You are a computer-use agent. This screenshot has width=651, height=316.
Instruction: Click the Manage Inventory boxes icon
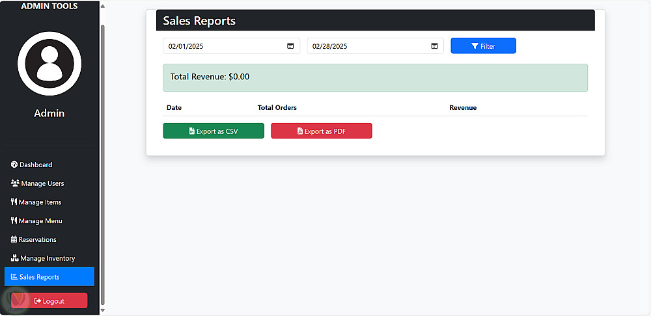(15, 258)
